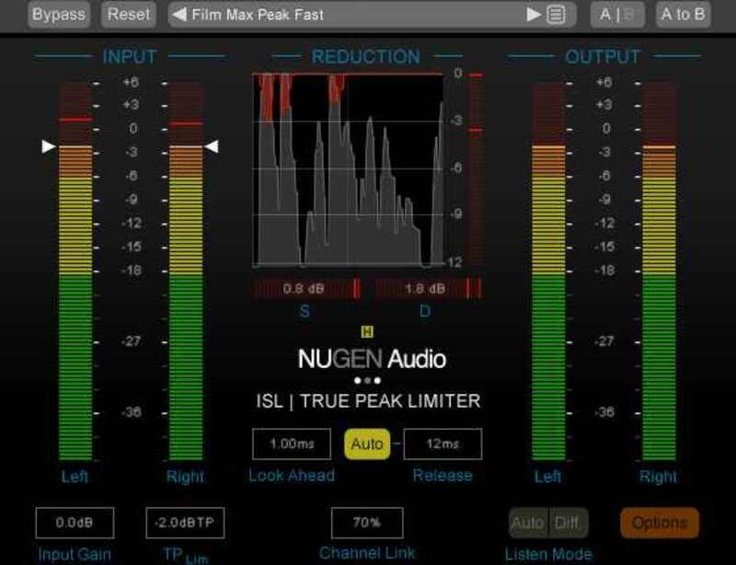This screenshot has width=736, height=565.
Task: Click the Look Ahead 1.00ms field
Action: click(x=292, y=444)
